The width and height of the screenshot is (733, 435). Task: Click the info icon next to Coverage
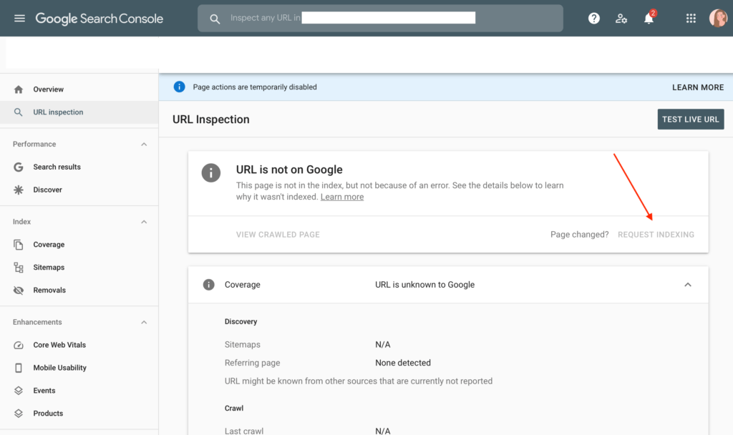click(x=208, y=285)
